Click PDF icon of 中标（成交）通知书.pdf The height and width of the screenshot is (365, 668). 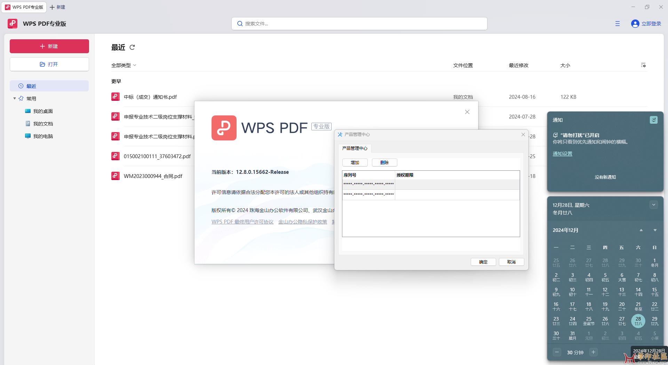pyautogui.click(x=116, y=97)
